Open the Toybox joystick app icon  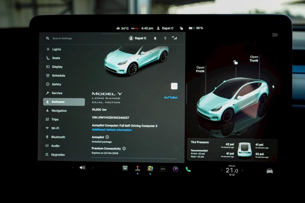pos(137,169)
